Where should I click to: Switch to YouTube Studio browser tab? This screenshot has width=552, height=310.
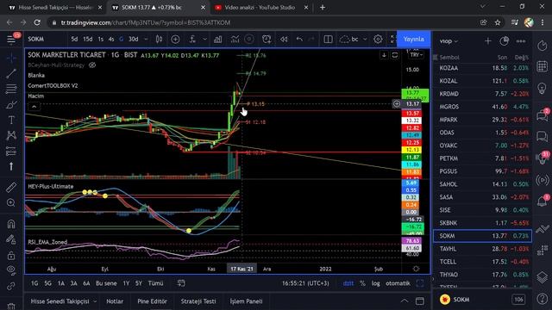tap(260, 8)
